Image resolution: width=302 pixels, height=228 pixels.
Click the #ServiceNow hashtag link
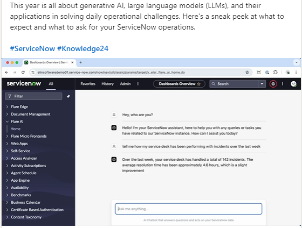32,48
